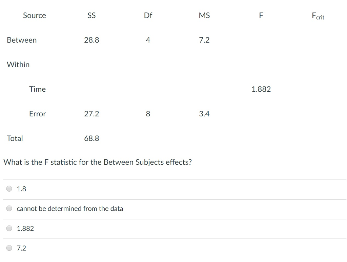Select the radio button for answer 7.2
This screenshot has width=347, height=262.
click(9, 248)
